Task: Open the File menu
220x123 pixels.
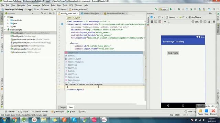Action: (2, 5)
